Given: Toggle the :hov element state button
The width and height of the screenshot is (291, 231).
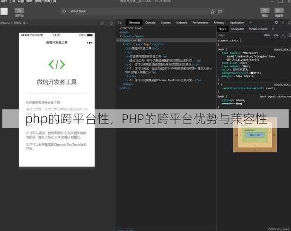Looking at the screenshot, I should [267, 35].
